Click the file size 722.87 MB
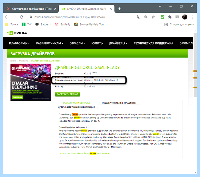 89,86
